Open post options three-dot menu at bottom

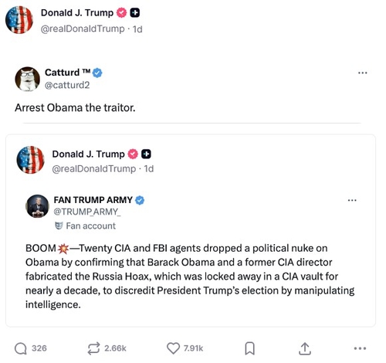tap(360, 348)
